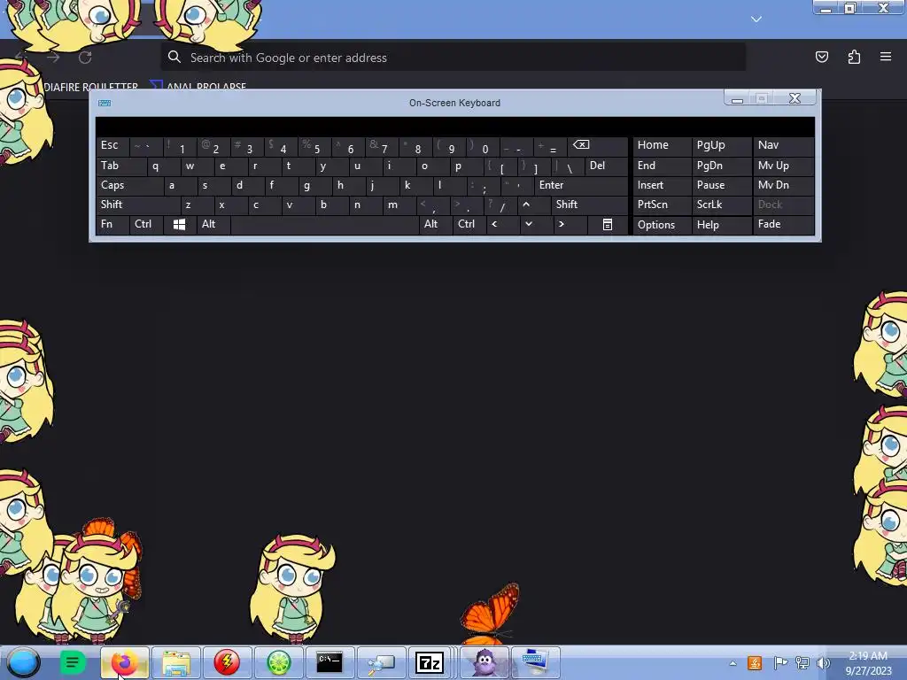
Task: Click the Insert key
Action: click(662, 186)
